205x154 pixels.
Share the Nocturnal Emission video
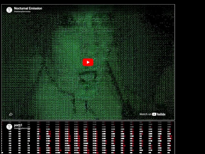[x=11, y=114]
